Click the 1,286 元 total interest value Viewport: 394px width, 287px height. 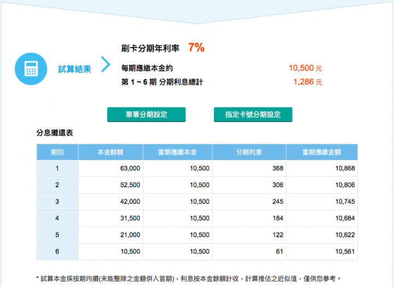pyautogui.click(x=308, y=82)
